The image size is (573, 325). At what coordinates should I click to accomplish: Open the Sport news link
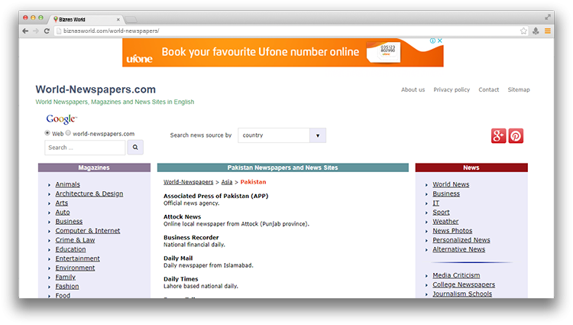point(441,212)
